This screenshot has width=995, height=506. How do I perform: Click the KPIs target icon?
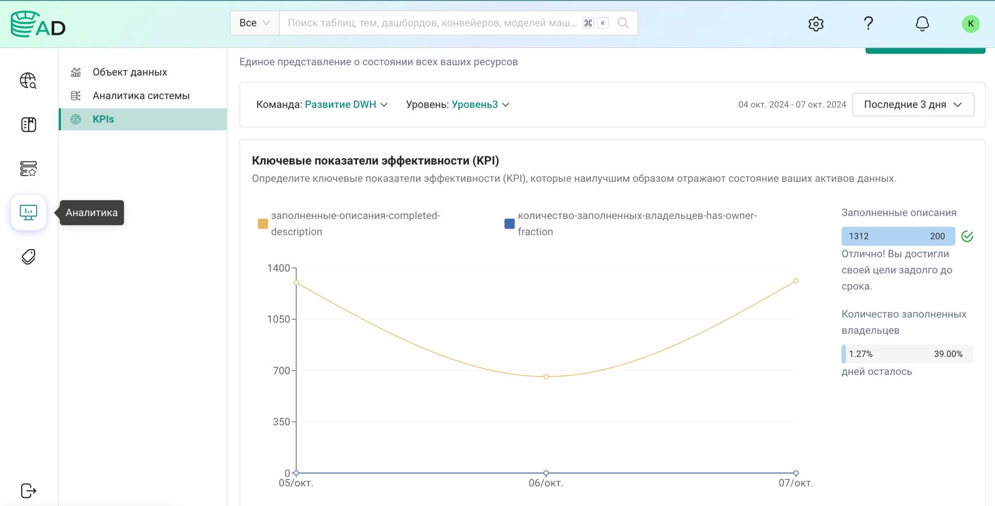coord(76,119)
